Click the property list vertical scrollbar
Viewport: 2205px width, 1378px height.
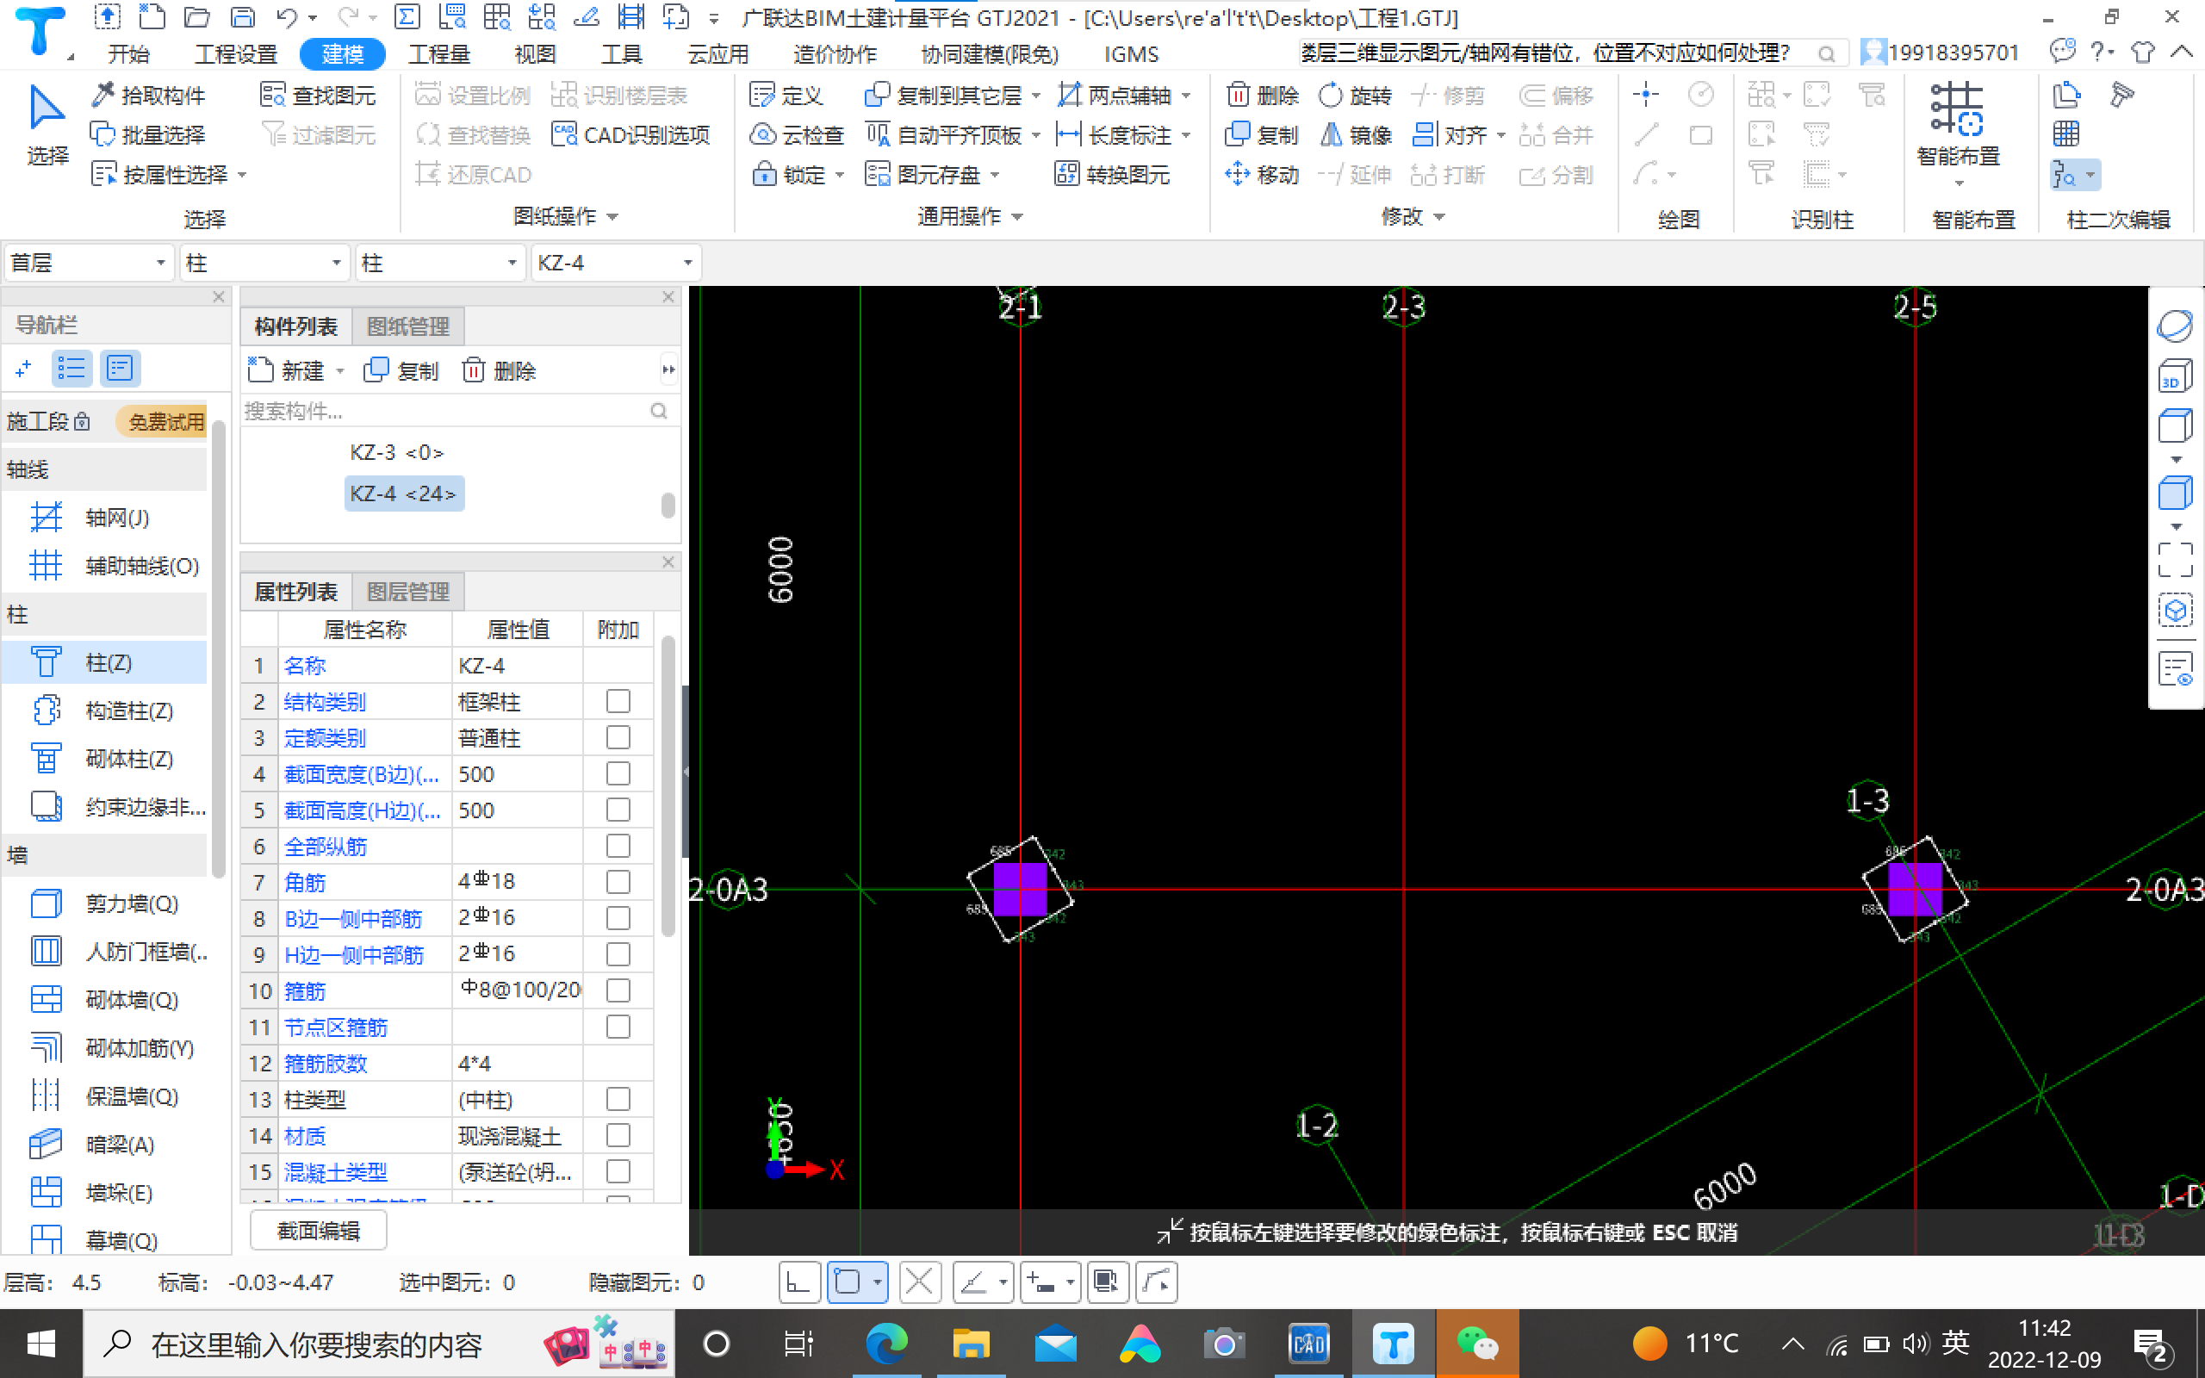668,786
